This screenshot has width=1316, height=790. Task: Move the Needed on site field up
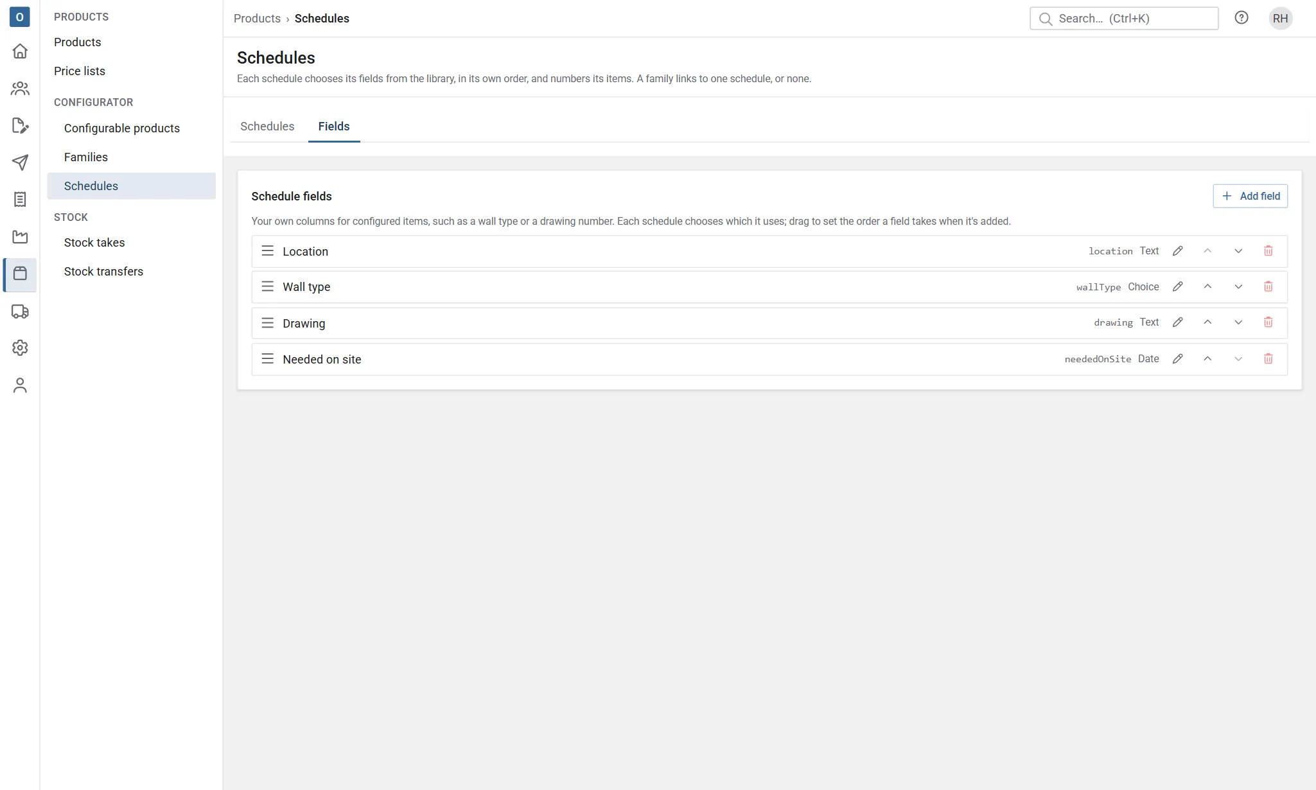[x=1207, y=359]
